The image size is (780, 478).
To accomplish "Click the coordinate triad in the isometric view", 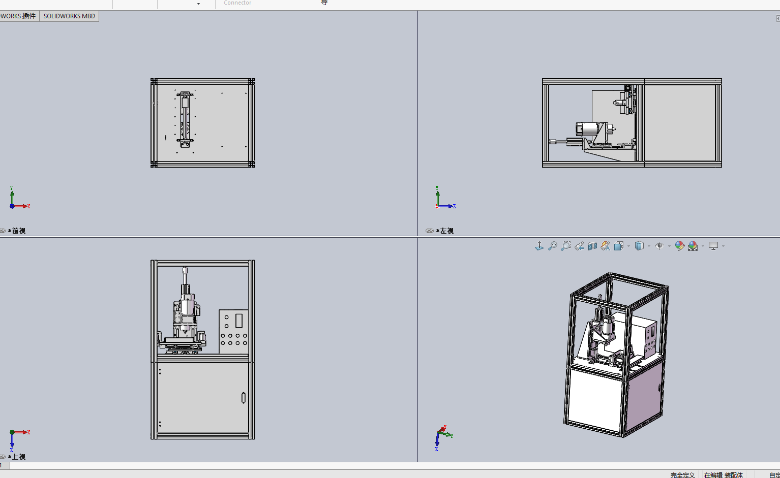I will [444, 438].
